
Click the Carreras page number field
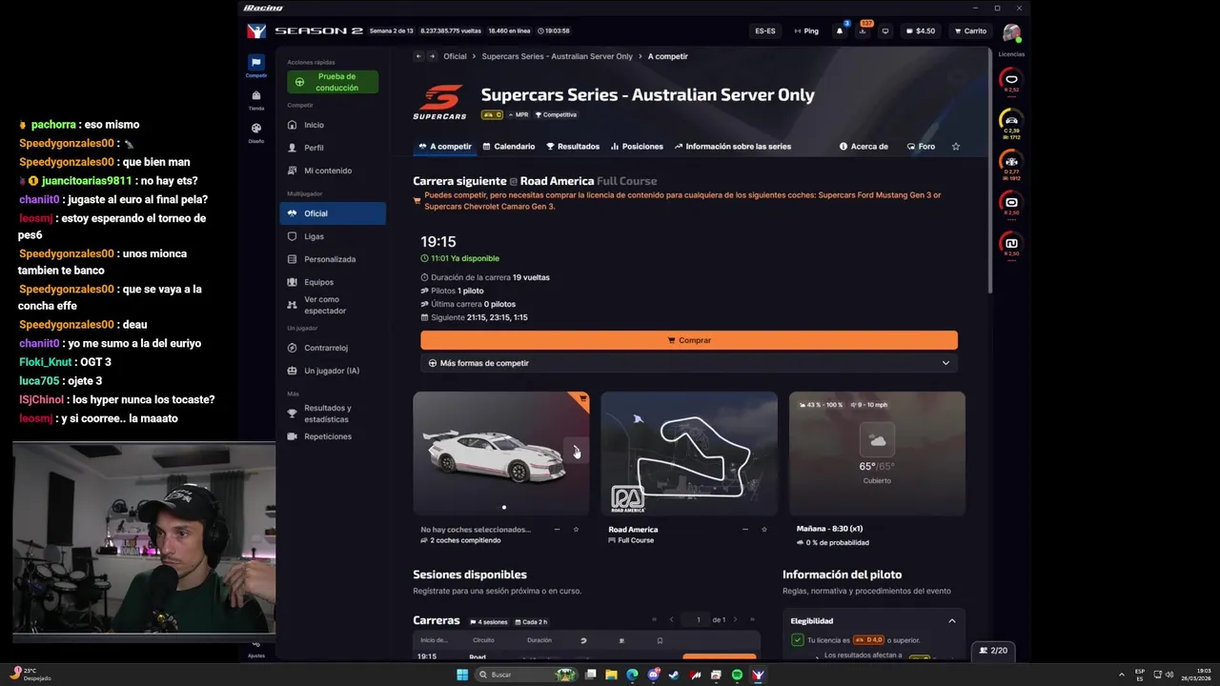point(698,620)
